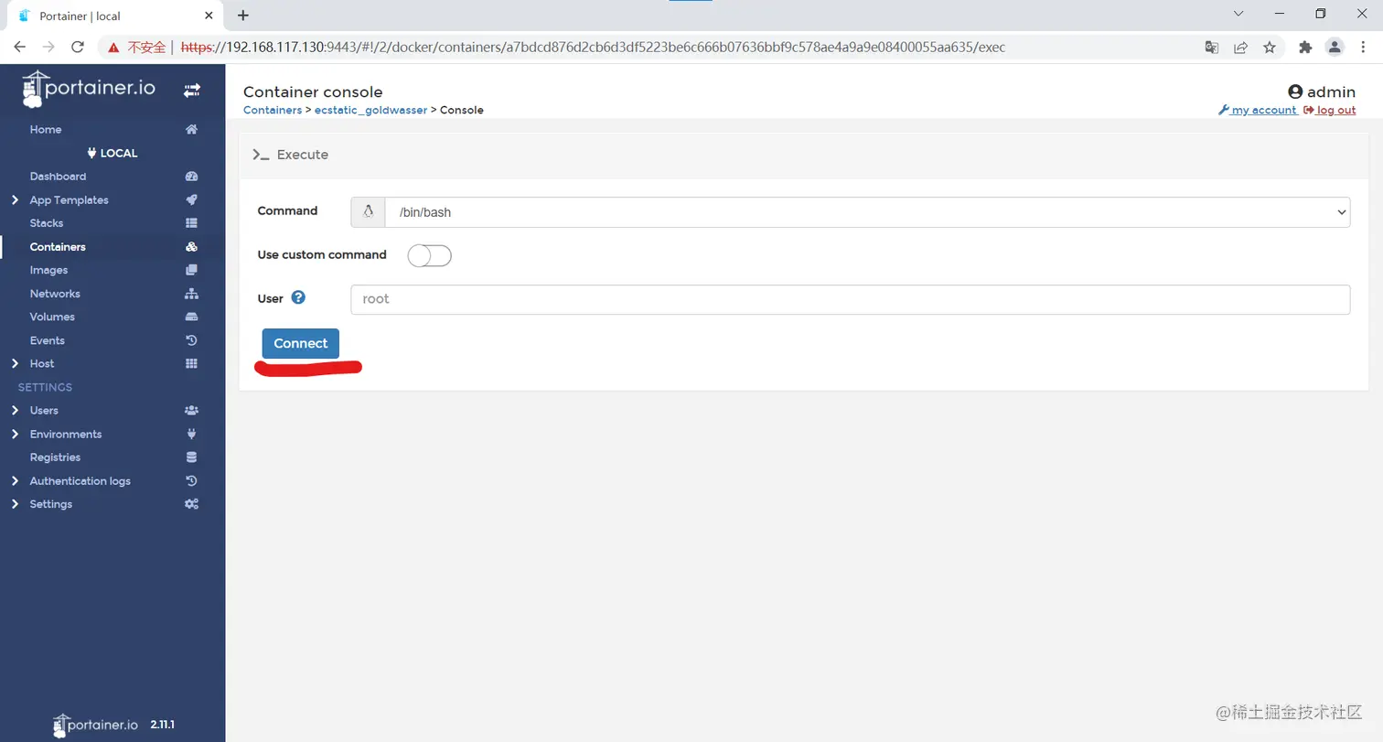Click the Environments plug icon
Image resolution: width=1383 pixels, height=742 pixels.
click(191, 435)
